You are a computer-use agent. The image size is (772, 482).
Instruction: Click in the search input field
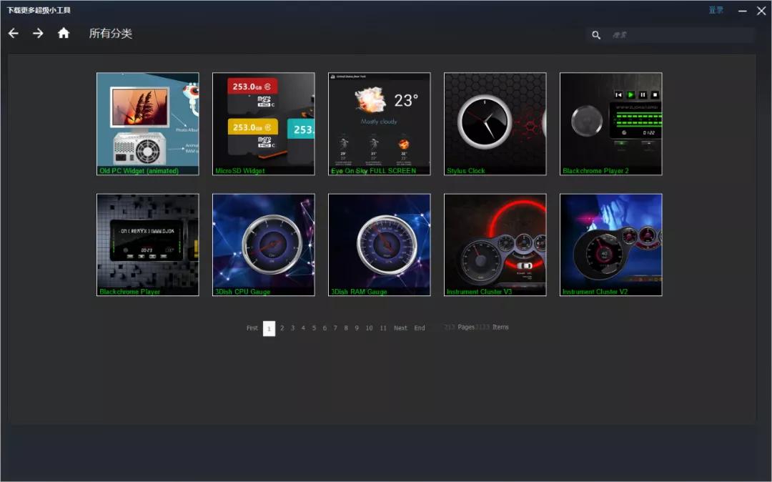tap(679, 35)
